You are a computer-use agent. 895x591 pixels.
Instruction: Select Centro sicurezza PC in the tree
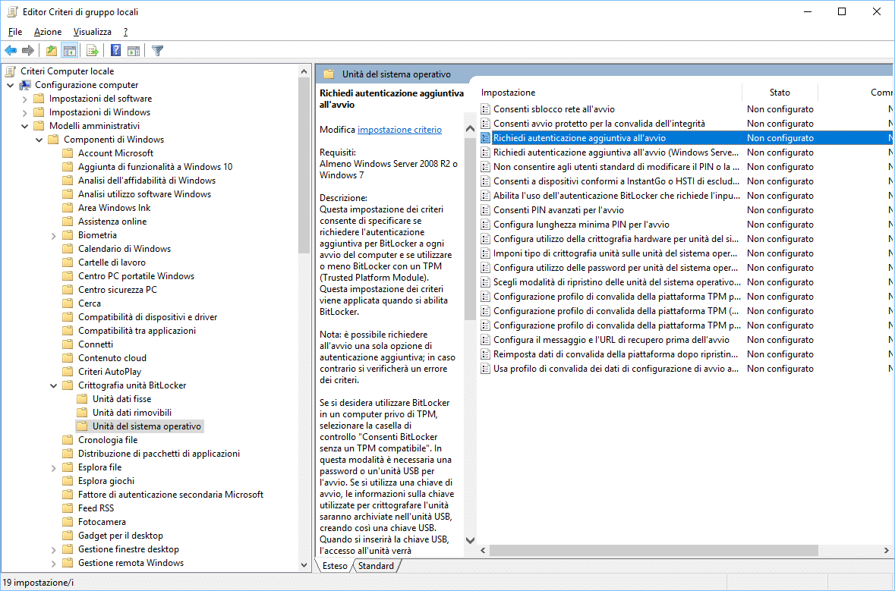point(118,290)
